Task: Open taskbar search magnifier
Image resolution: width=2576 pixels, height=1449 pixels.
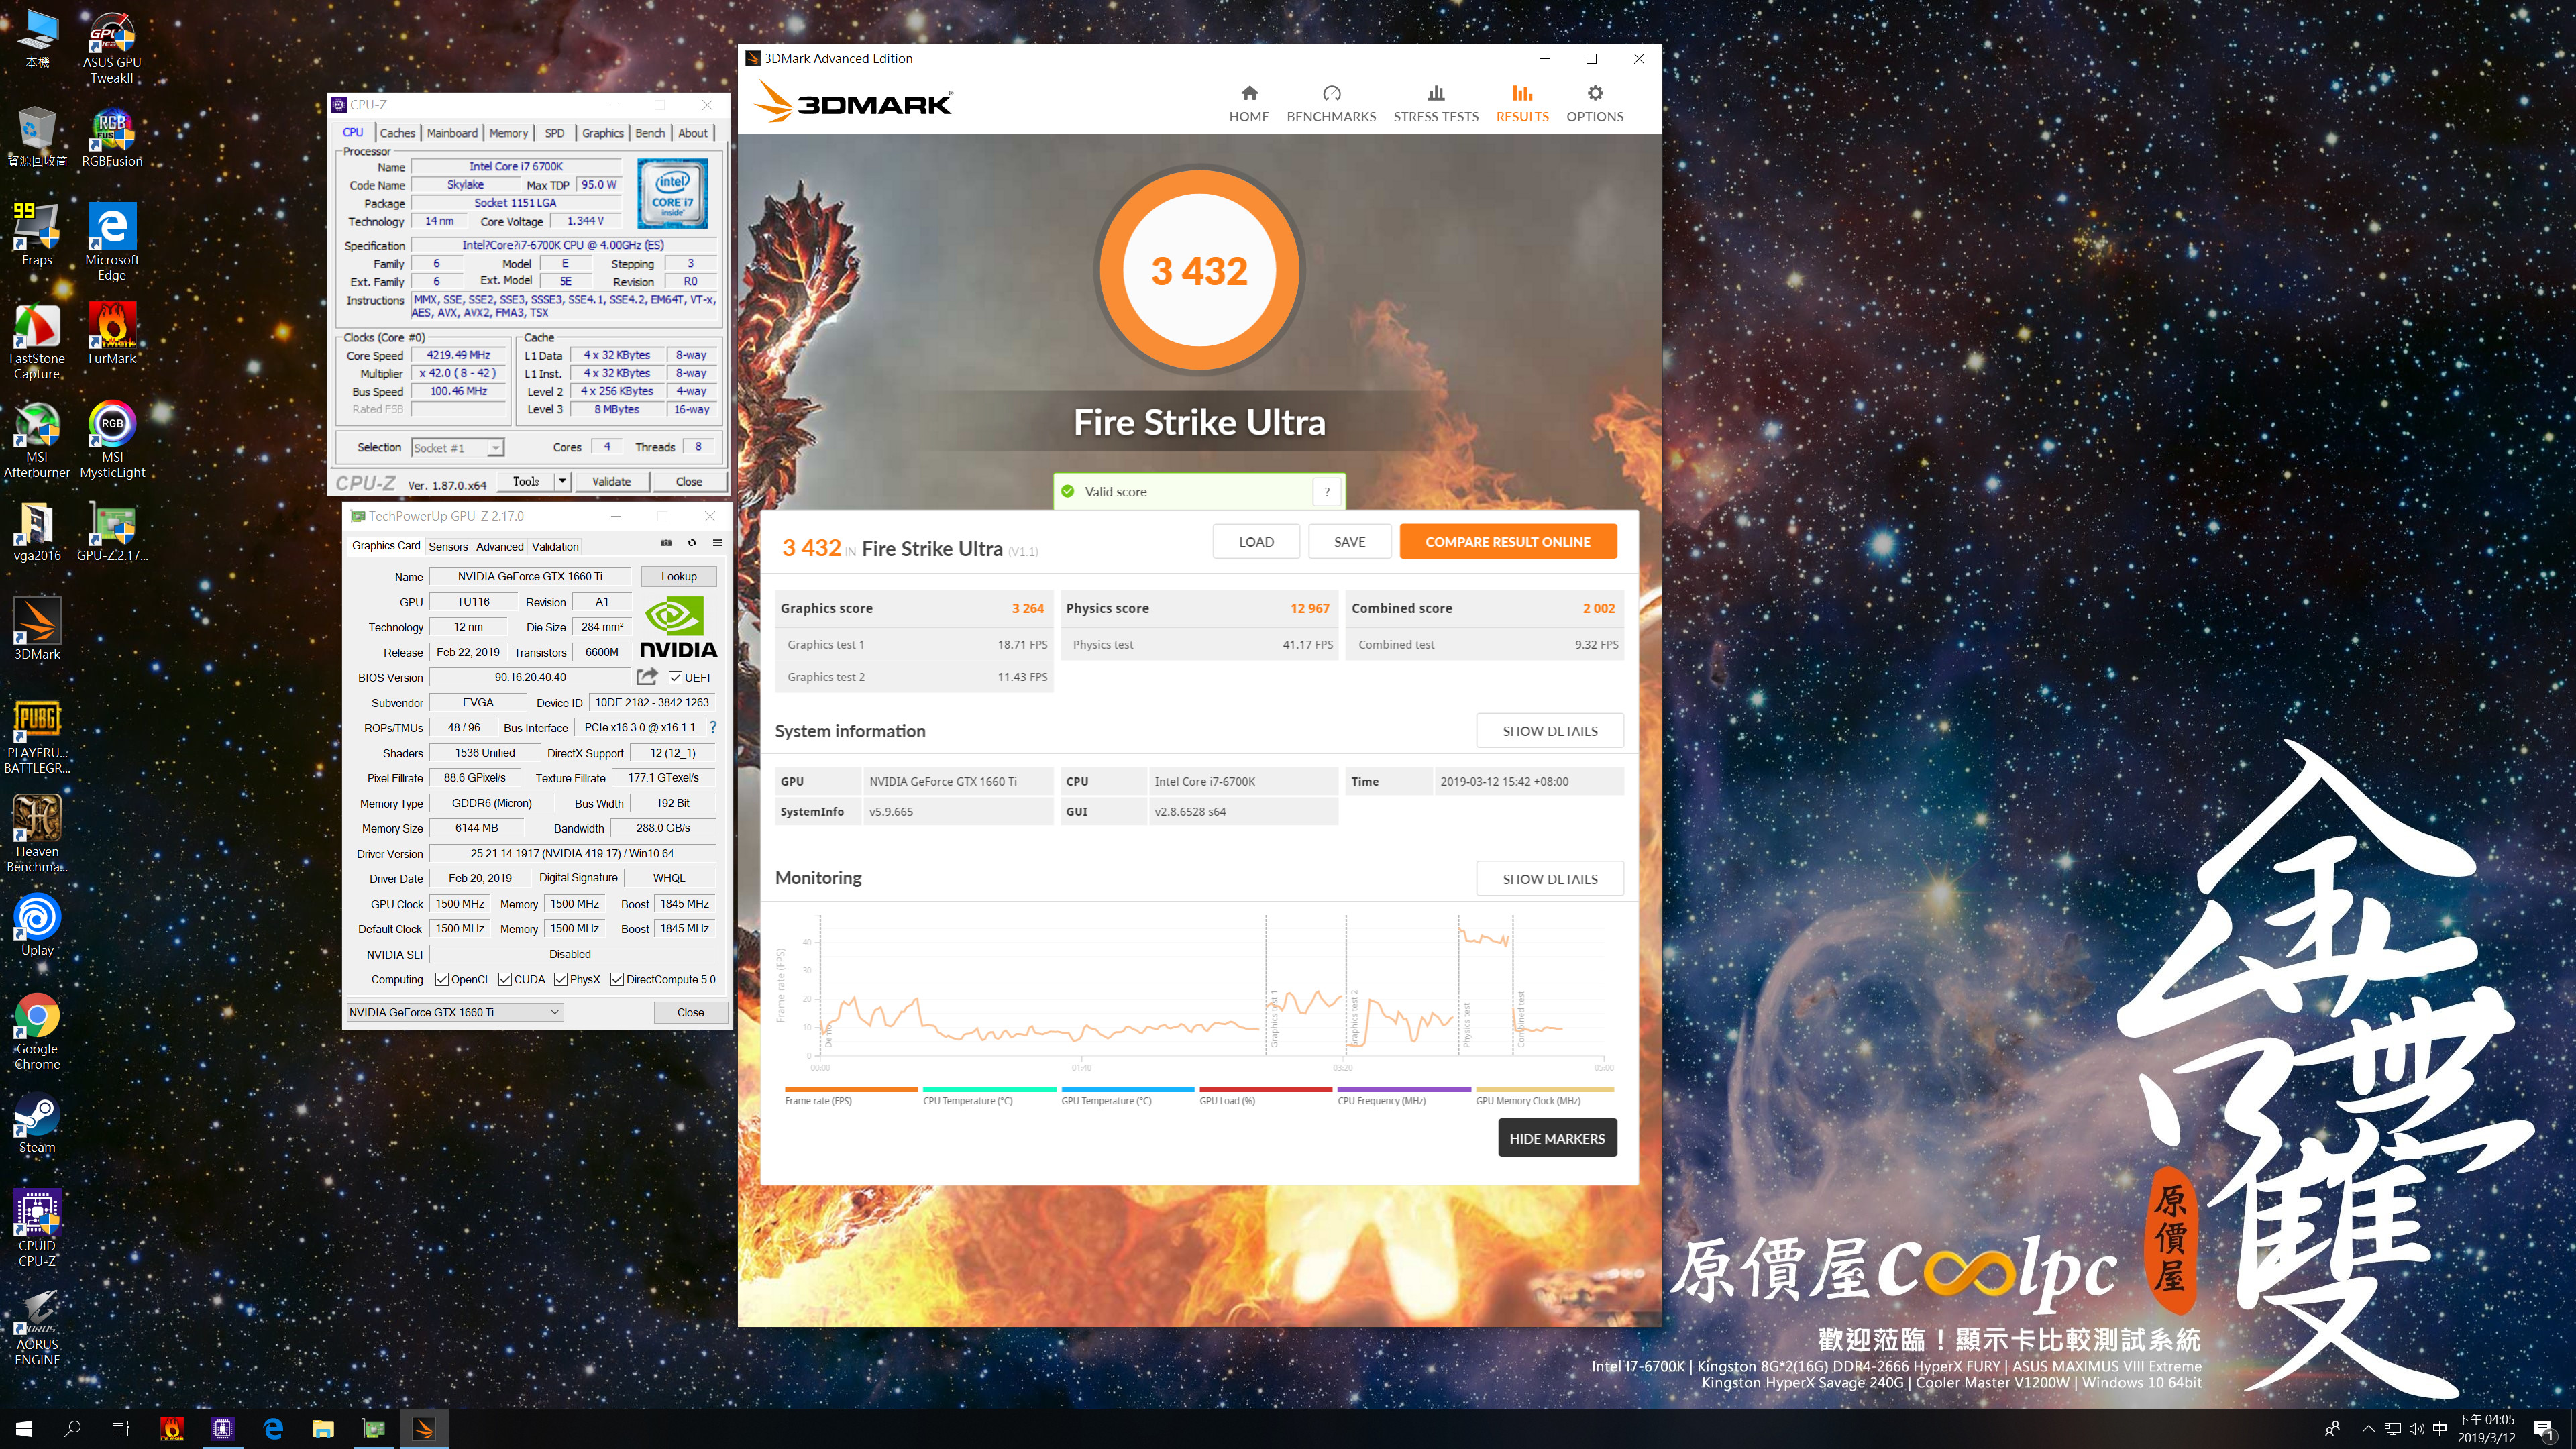Action: (72, 1429)
